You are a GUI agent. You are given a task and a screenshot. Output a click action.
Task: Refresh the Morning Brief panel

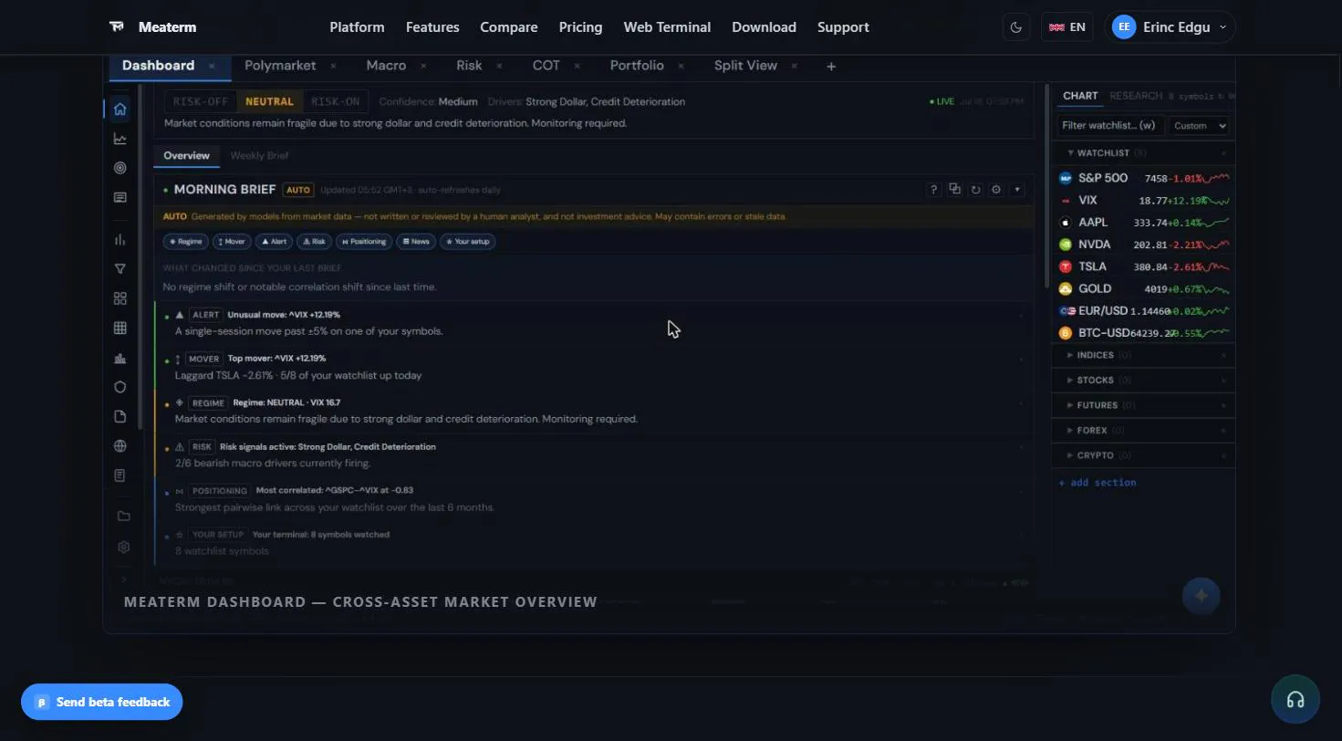coord(975,190)
